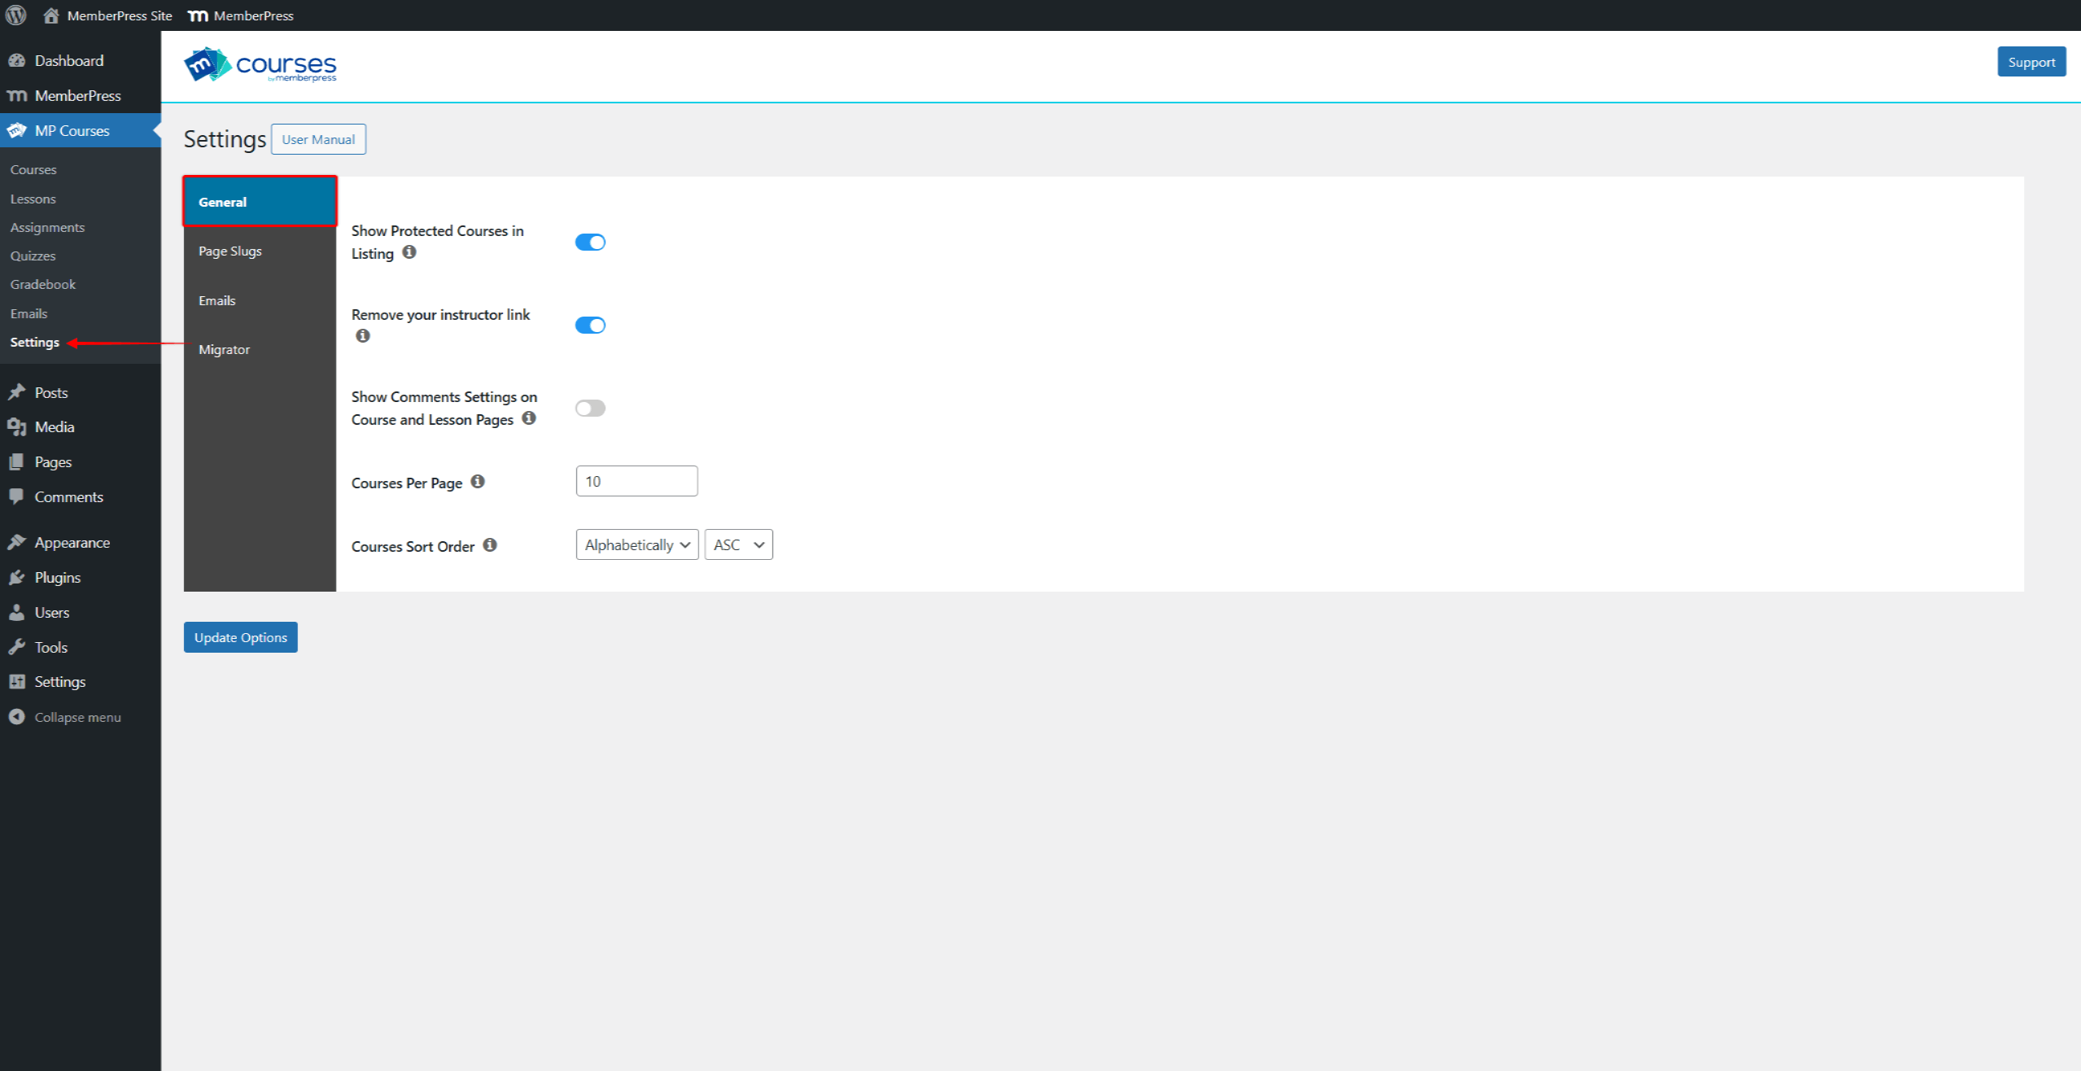This screenshot has width=2081, height=1071.
Task: Select ASC dropdown for sort direction
Action: coord(739,545)
